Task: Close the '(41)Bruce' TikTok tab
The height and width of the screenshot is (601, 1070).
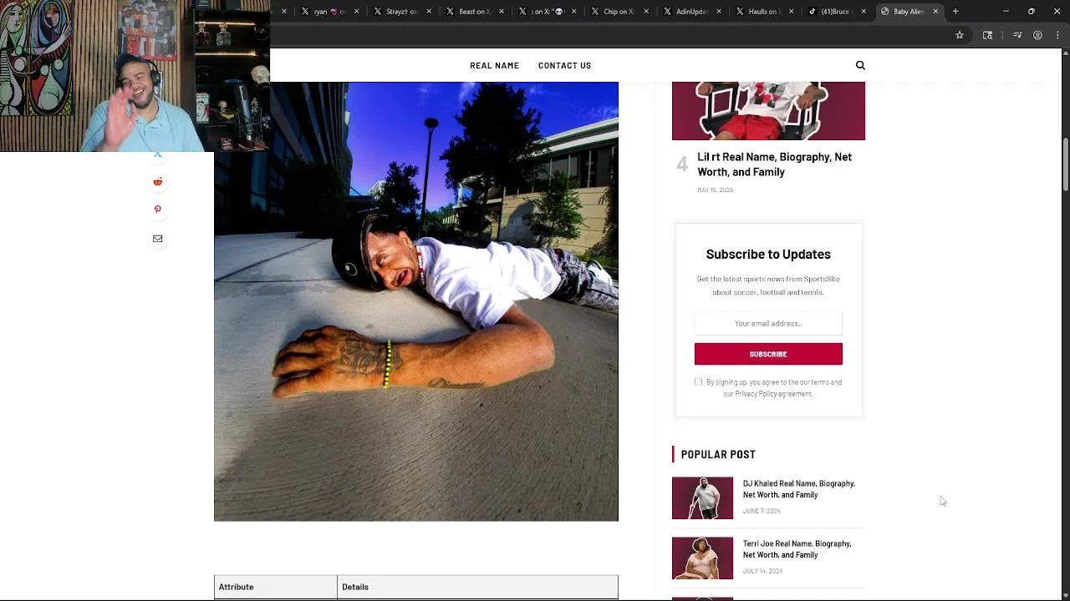Action: click(x=863, y=12)
